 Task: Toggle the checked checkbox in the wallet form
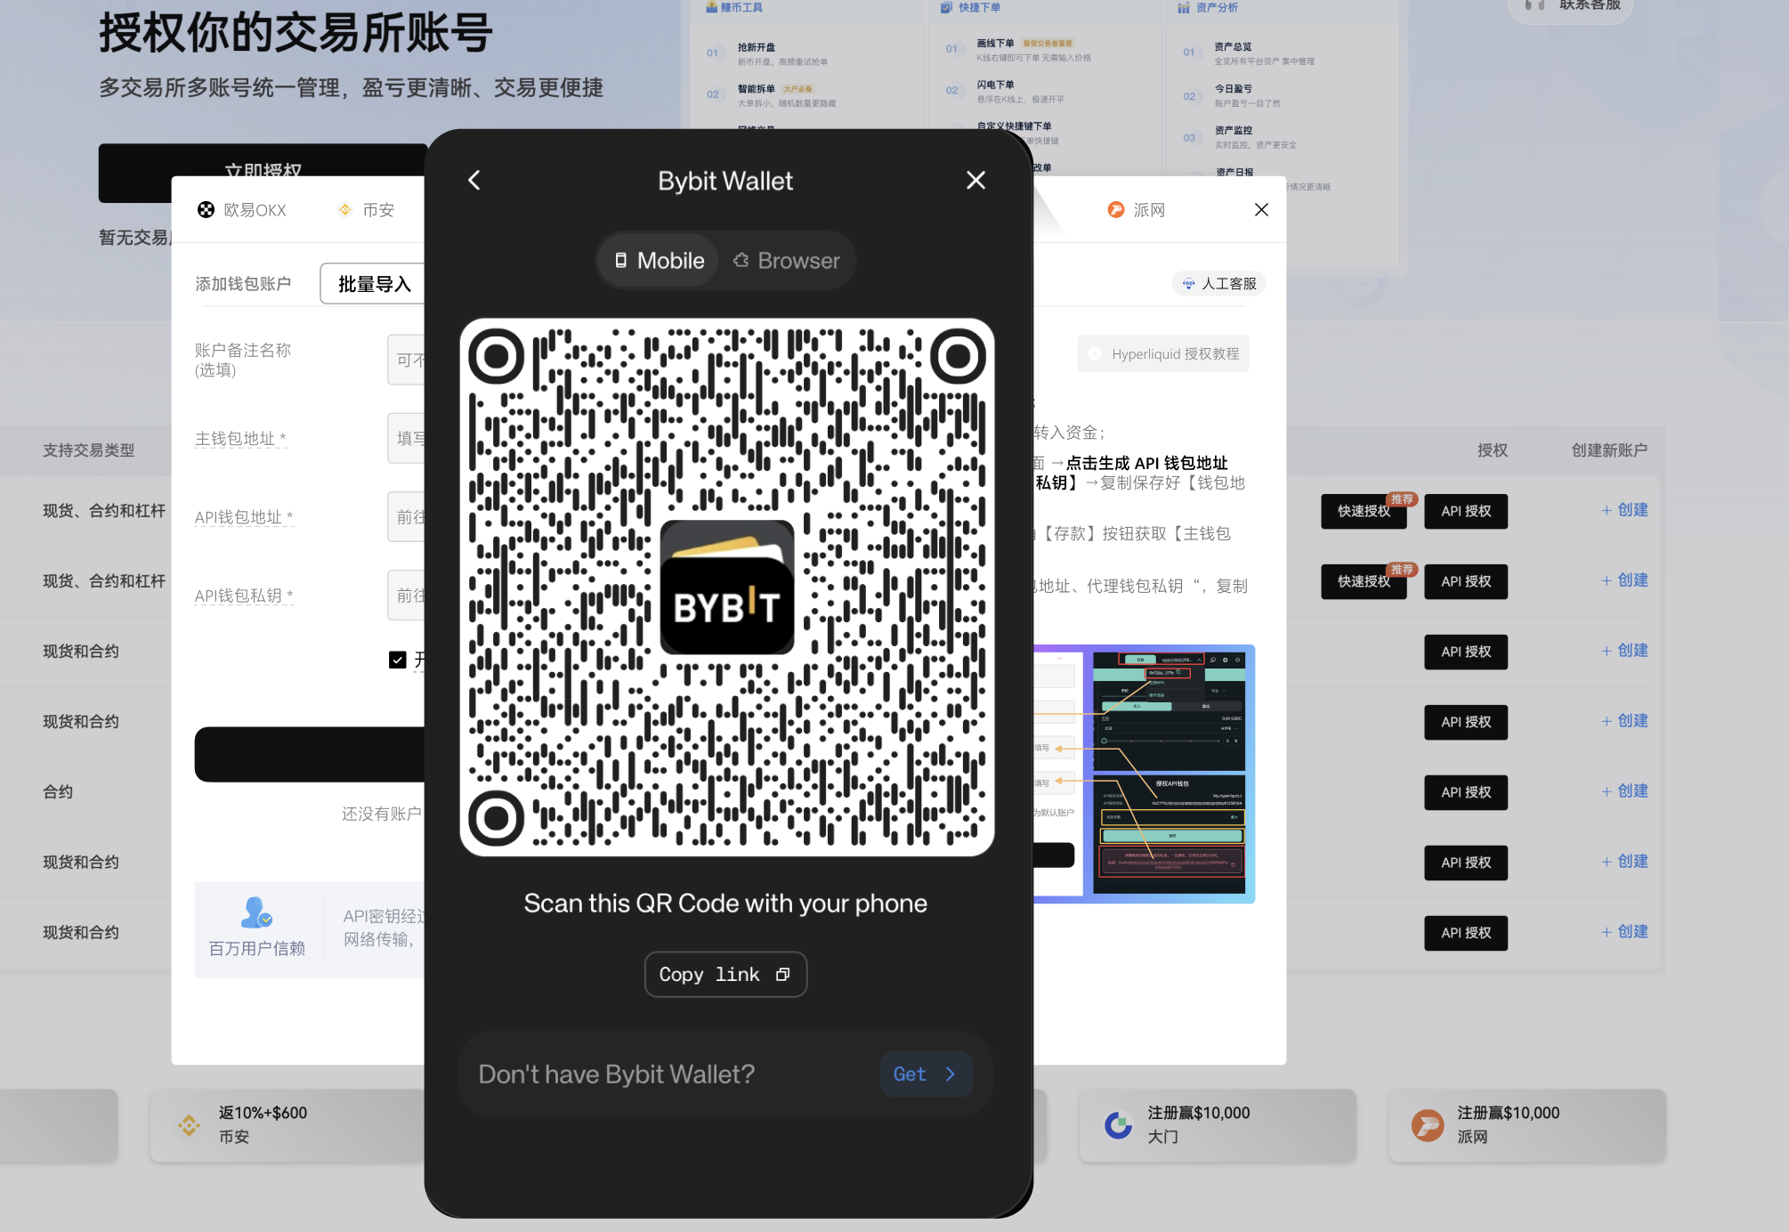(397, 660)
